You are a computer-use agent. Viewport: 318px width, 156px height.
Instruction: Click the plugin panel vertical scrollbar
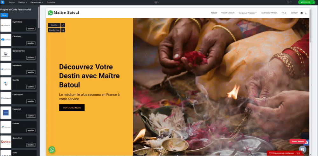pos(39,17)
